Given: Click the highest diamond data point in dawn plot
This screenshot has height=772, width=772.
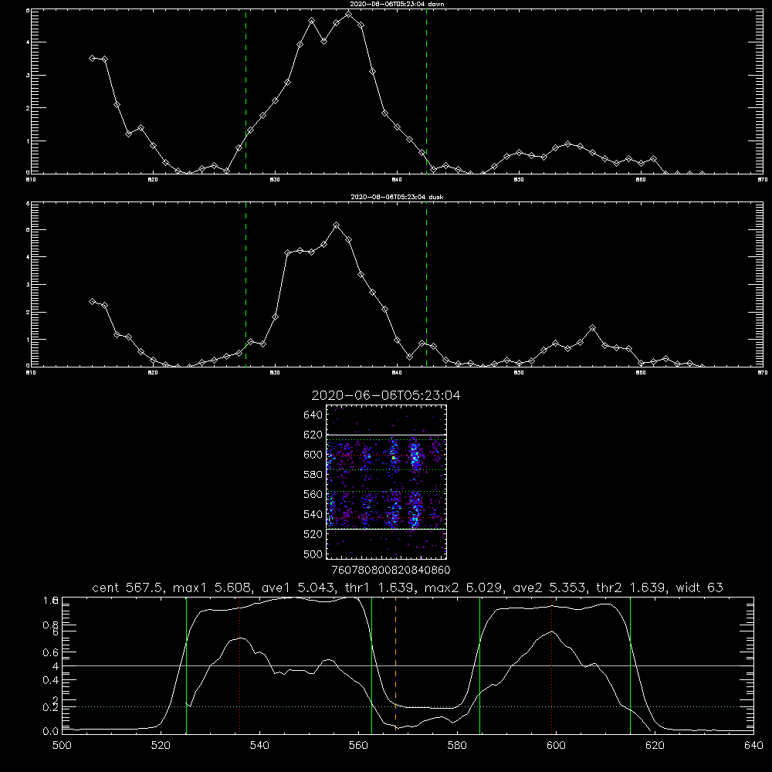Looking at the screenshot, I should tap(349, 14).
